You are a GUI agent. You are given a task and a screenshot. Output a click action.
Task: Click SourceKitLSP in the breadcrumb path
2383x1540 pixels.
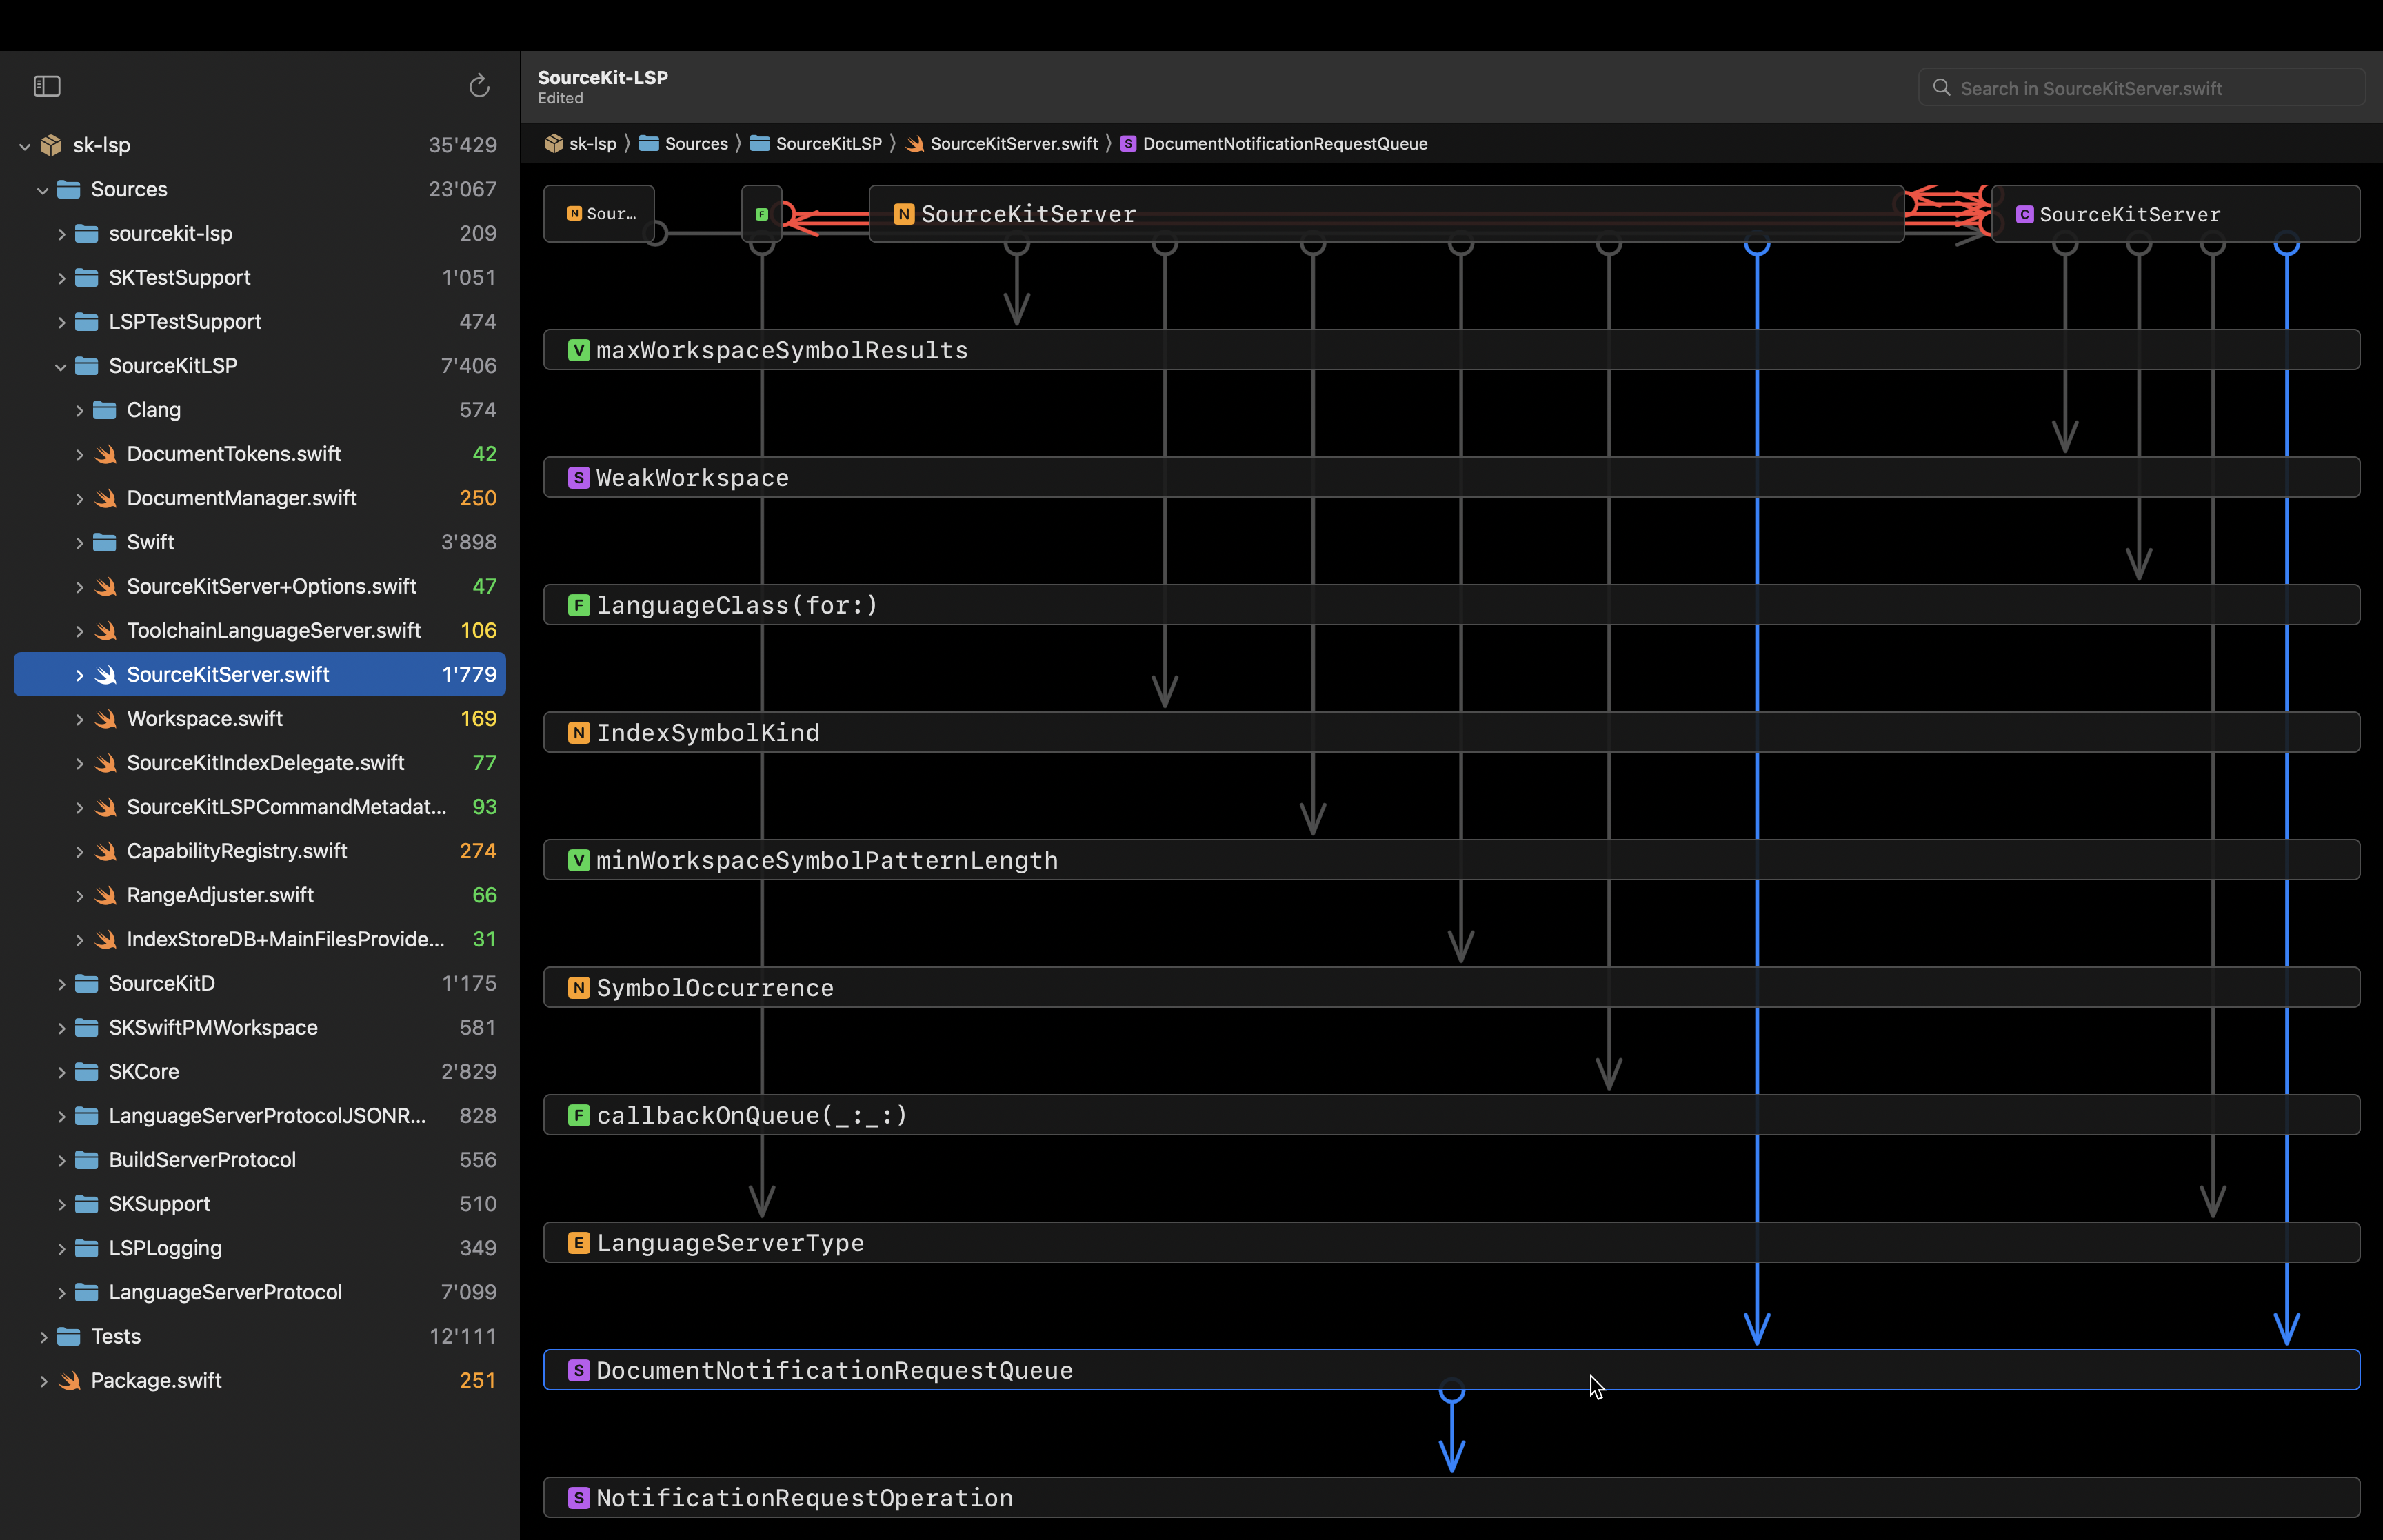(828, 144)
